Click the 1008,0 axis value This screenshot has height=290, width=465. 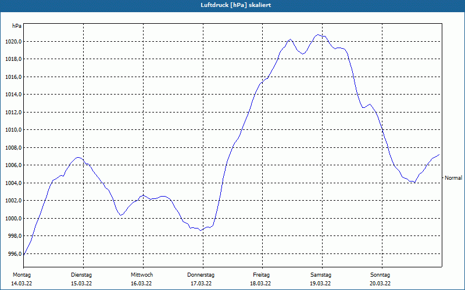[13, 147]
